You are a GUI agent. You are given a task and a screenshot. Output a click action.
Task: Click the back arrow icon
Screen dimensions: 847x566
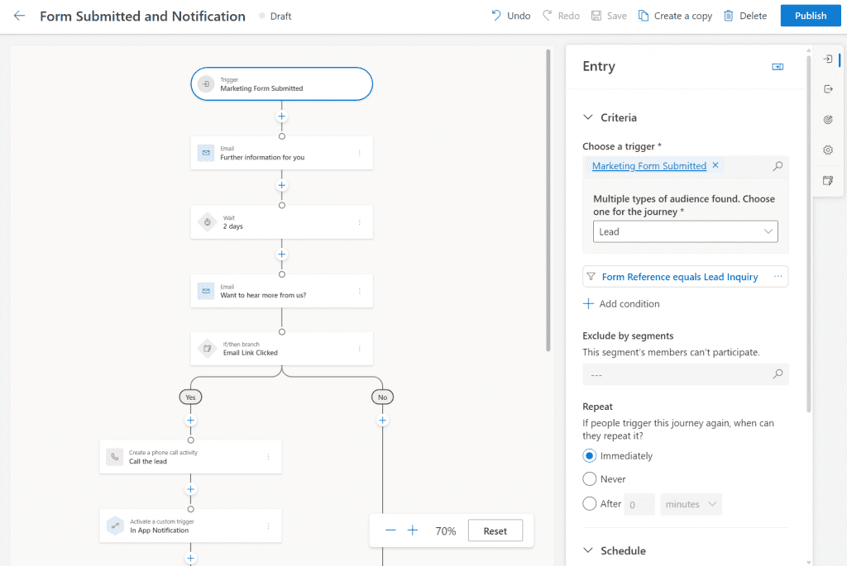click(20, 16)
